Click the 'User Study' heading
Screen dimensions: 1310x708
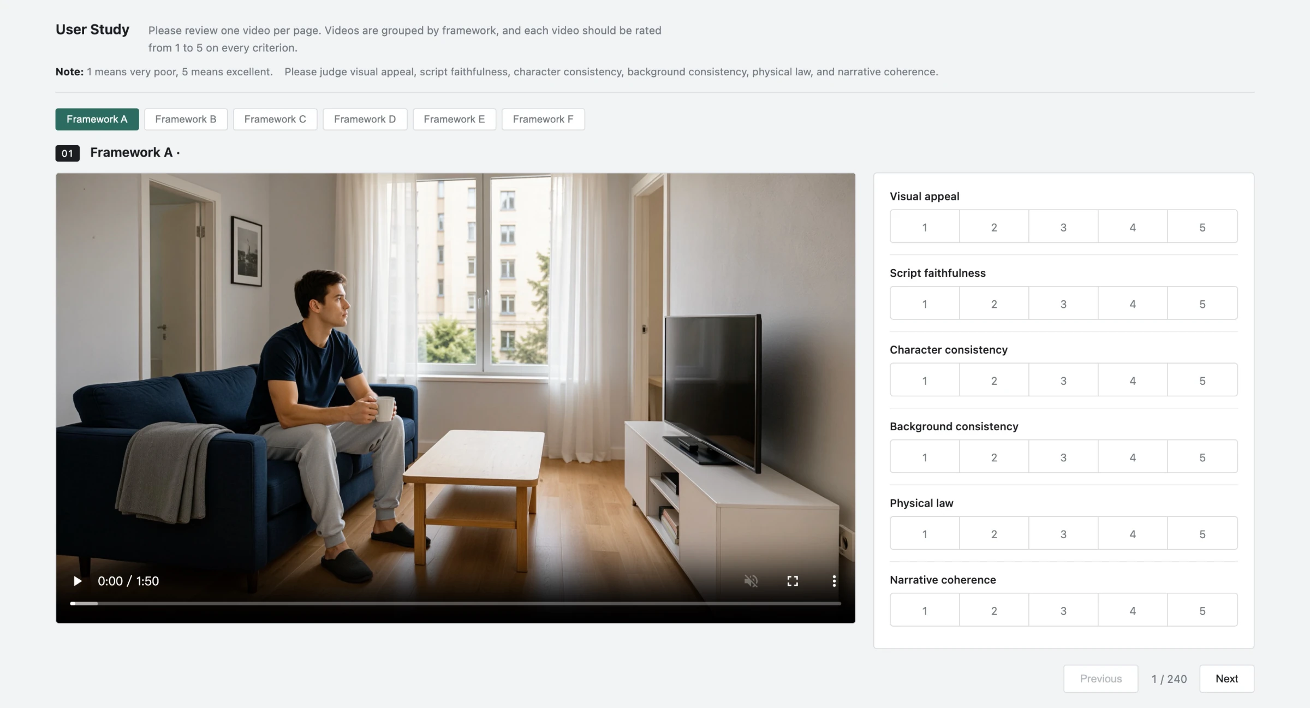point(92,29)
